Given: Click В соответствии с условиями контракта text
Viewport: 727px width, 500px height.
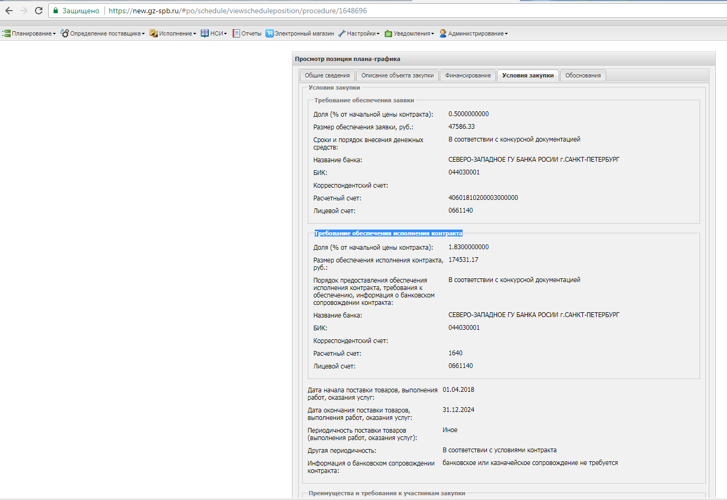Looking at the screenshot, I should [x=500, y=450].
